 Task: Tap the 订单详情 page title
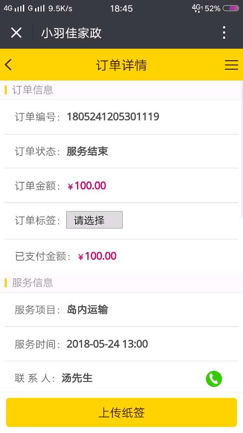(121, 65)
